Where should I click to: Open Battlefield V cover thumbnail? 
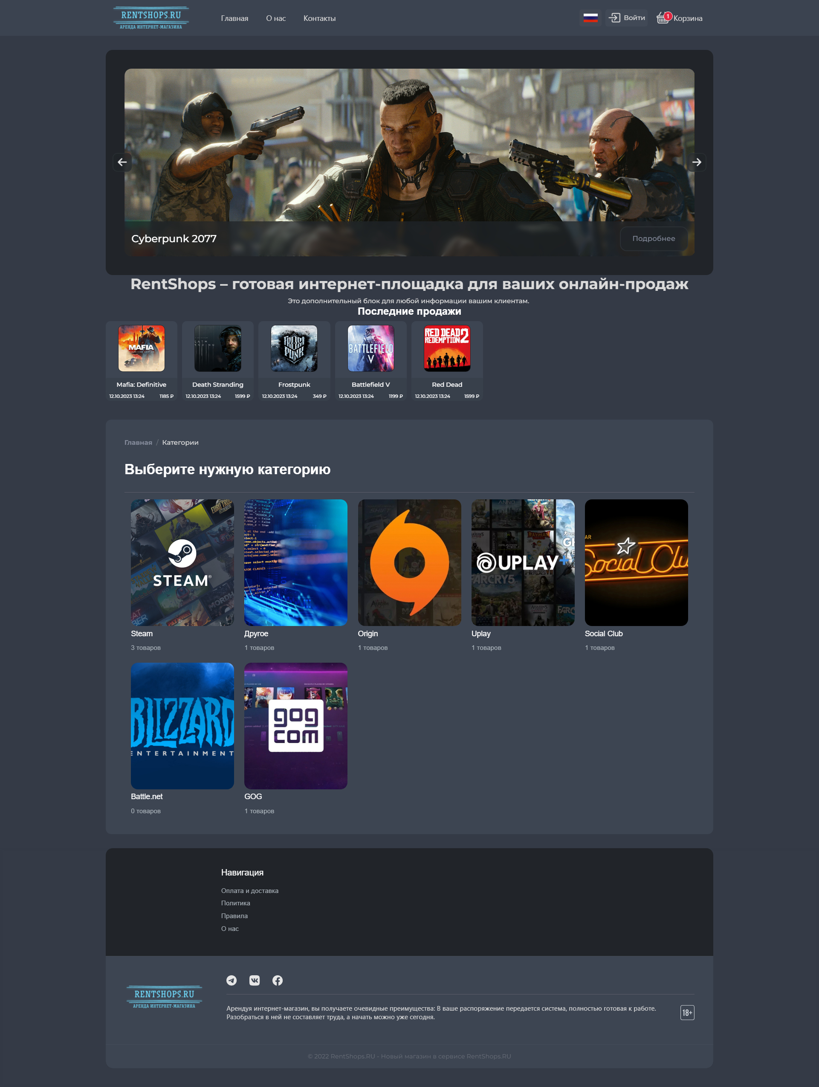click(371, 348)
